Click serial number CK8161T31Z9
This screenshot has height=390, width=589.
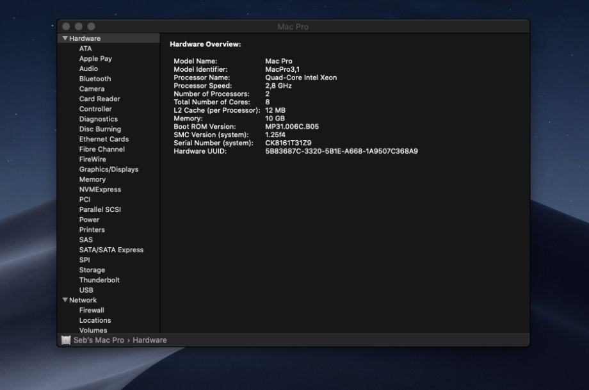288,143
